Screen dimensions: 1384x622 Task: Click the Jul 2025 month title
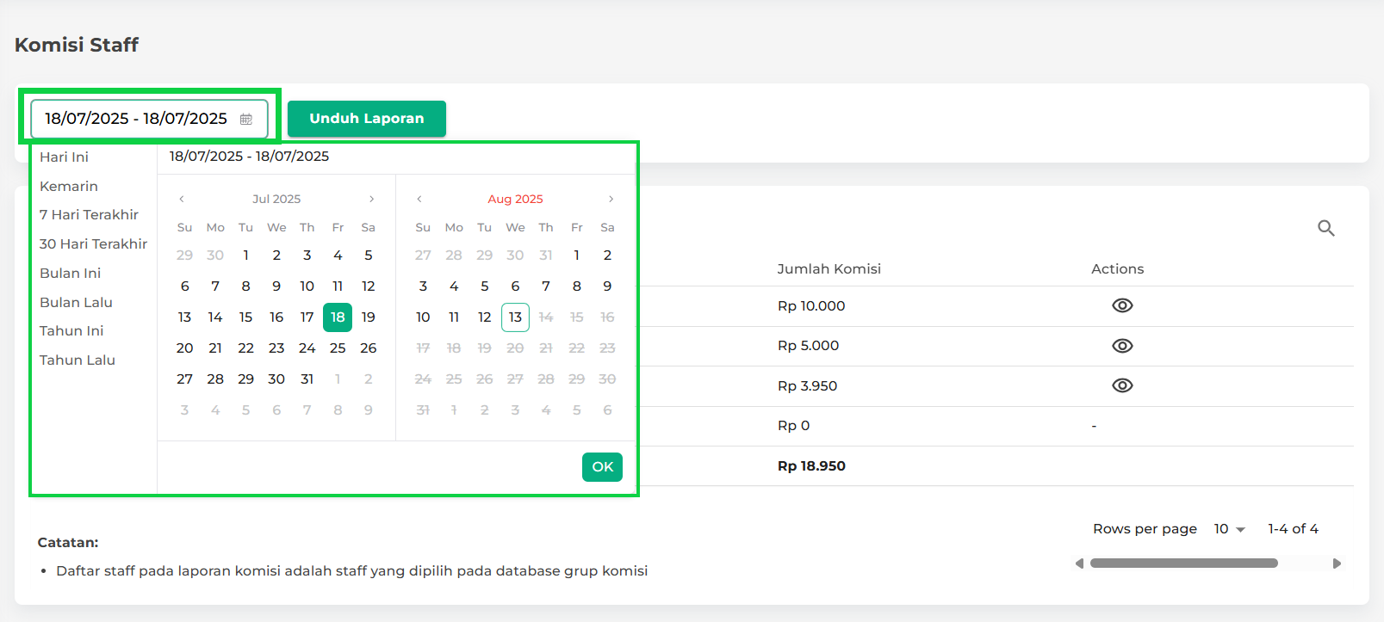(x=276, y=199)
